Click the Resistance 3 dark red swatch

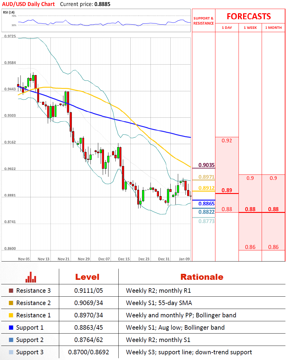point(11,291)
